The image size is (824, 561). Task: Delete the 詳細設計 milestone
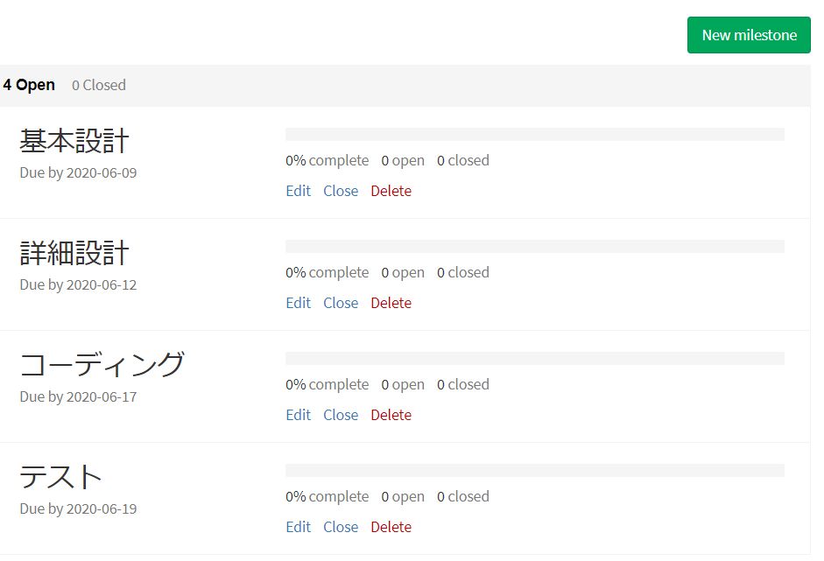click(391, 303)
